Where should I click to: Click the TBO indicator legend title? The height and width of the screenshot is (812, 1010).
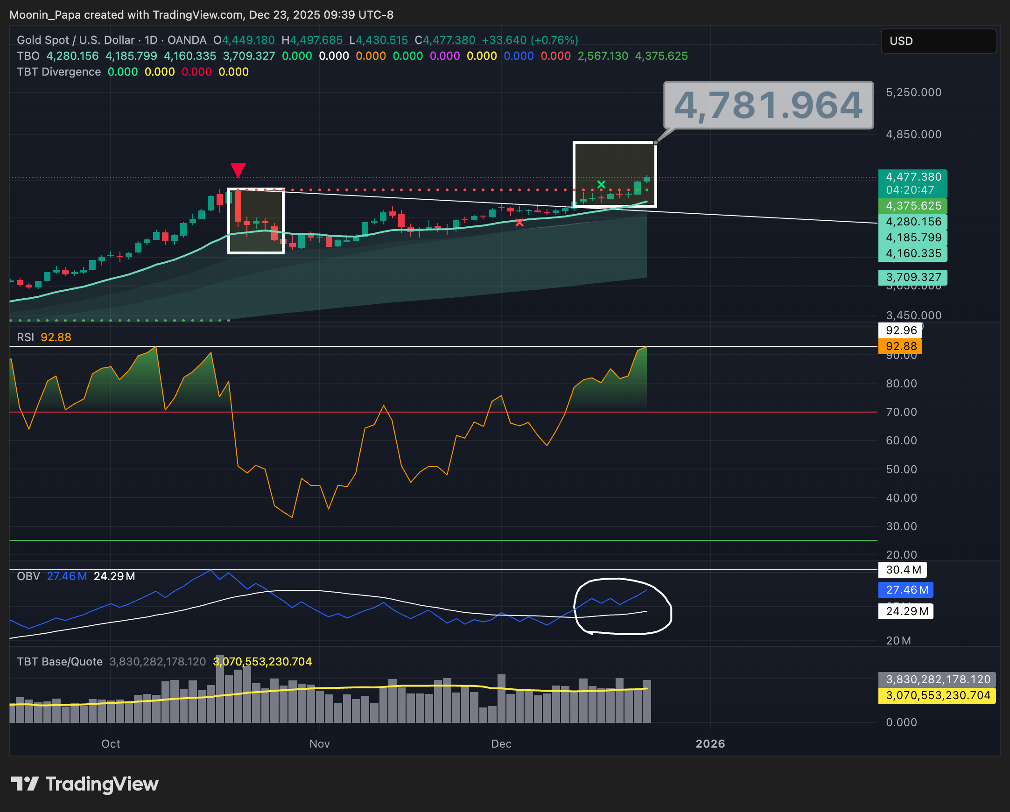coord(28,56)
